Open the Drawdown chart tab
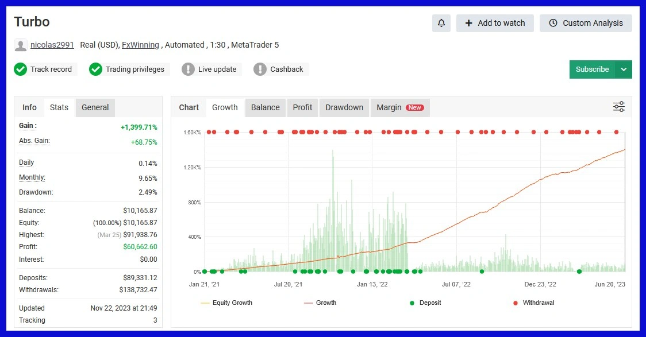The image size is (646, 337). pyautogui.click(x=344, y=107)
